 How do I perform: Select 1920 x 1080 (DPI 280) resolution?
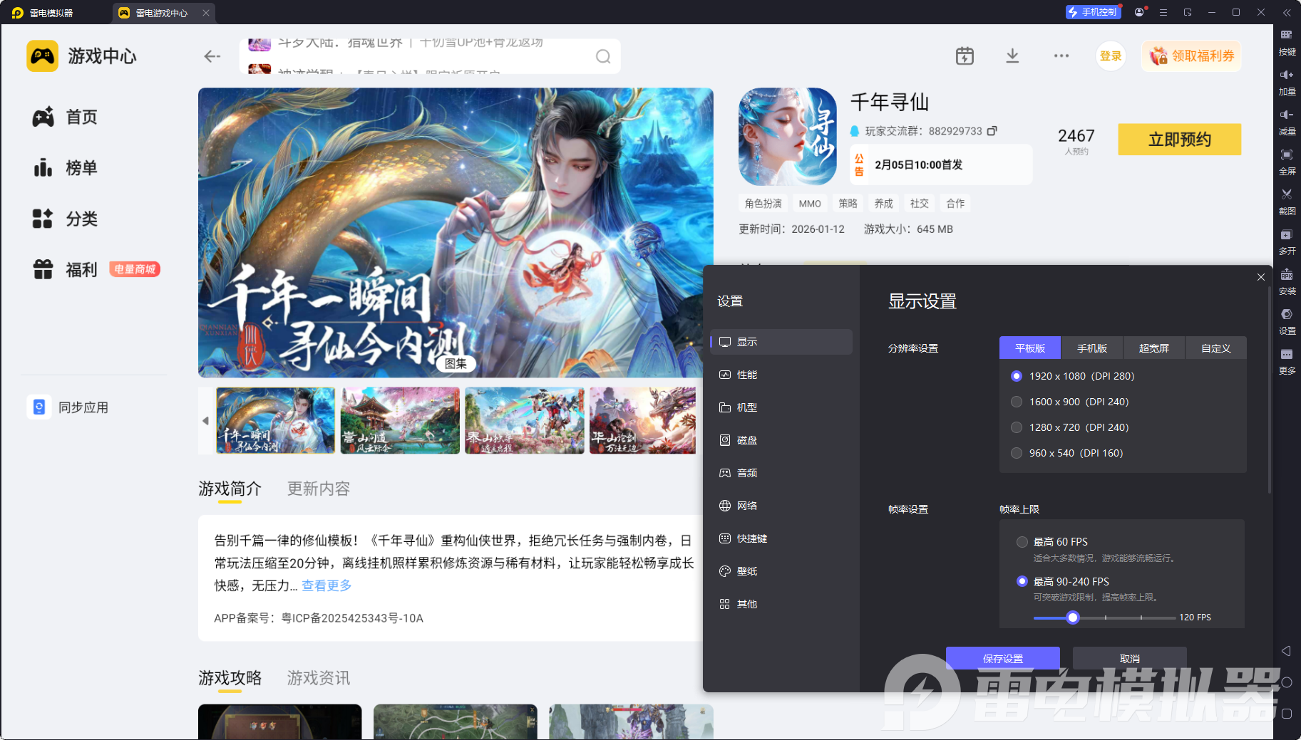coord(1017,376)
